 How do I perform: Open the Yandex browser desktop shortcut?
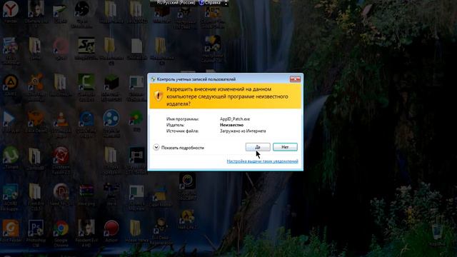[11, 9]
